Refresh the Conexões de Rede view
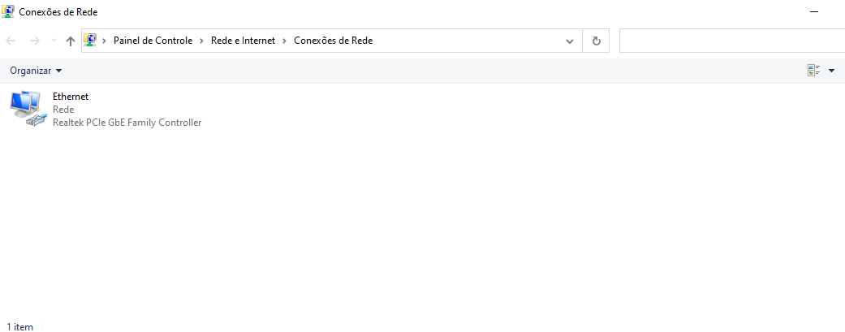Viewport: 845px width, 332px height. click(596, 41)
